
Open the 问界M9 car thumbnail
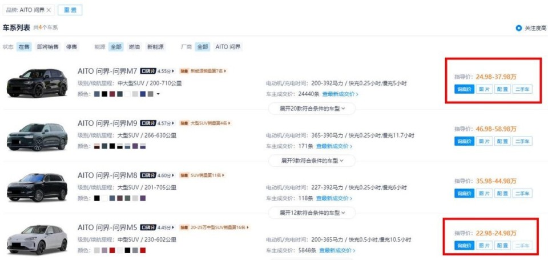coord(37,137)
